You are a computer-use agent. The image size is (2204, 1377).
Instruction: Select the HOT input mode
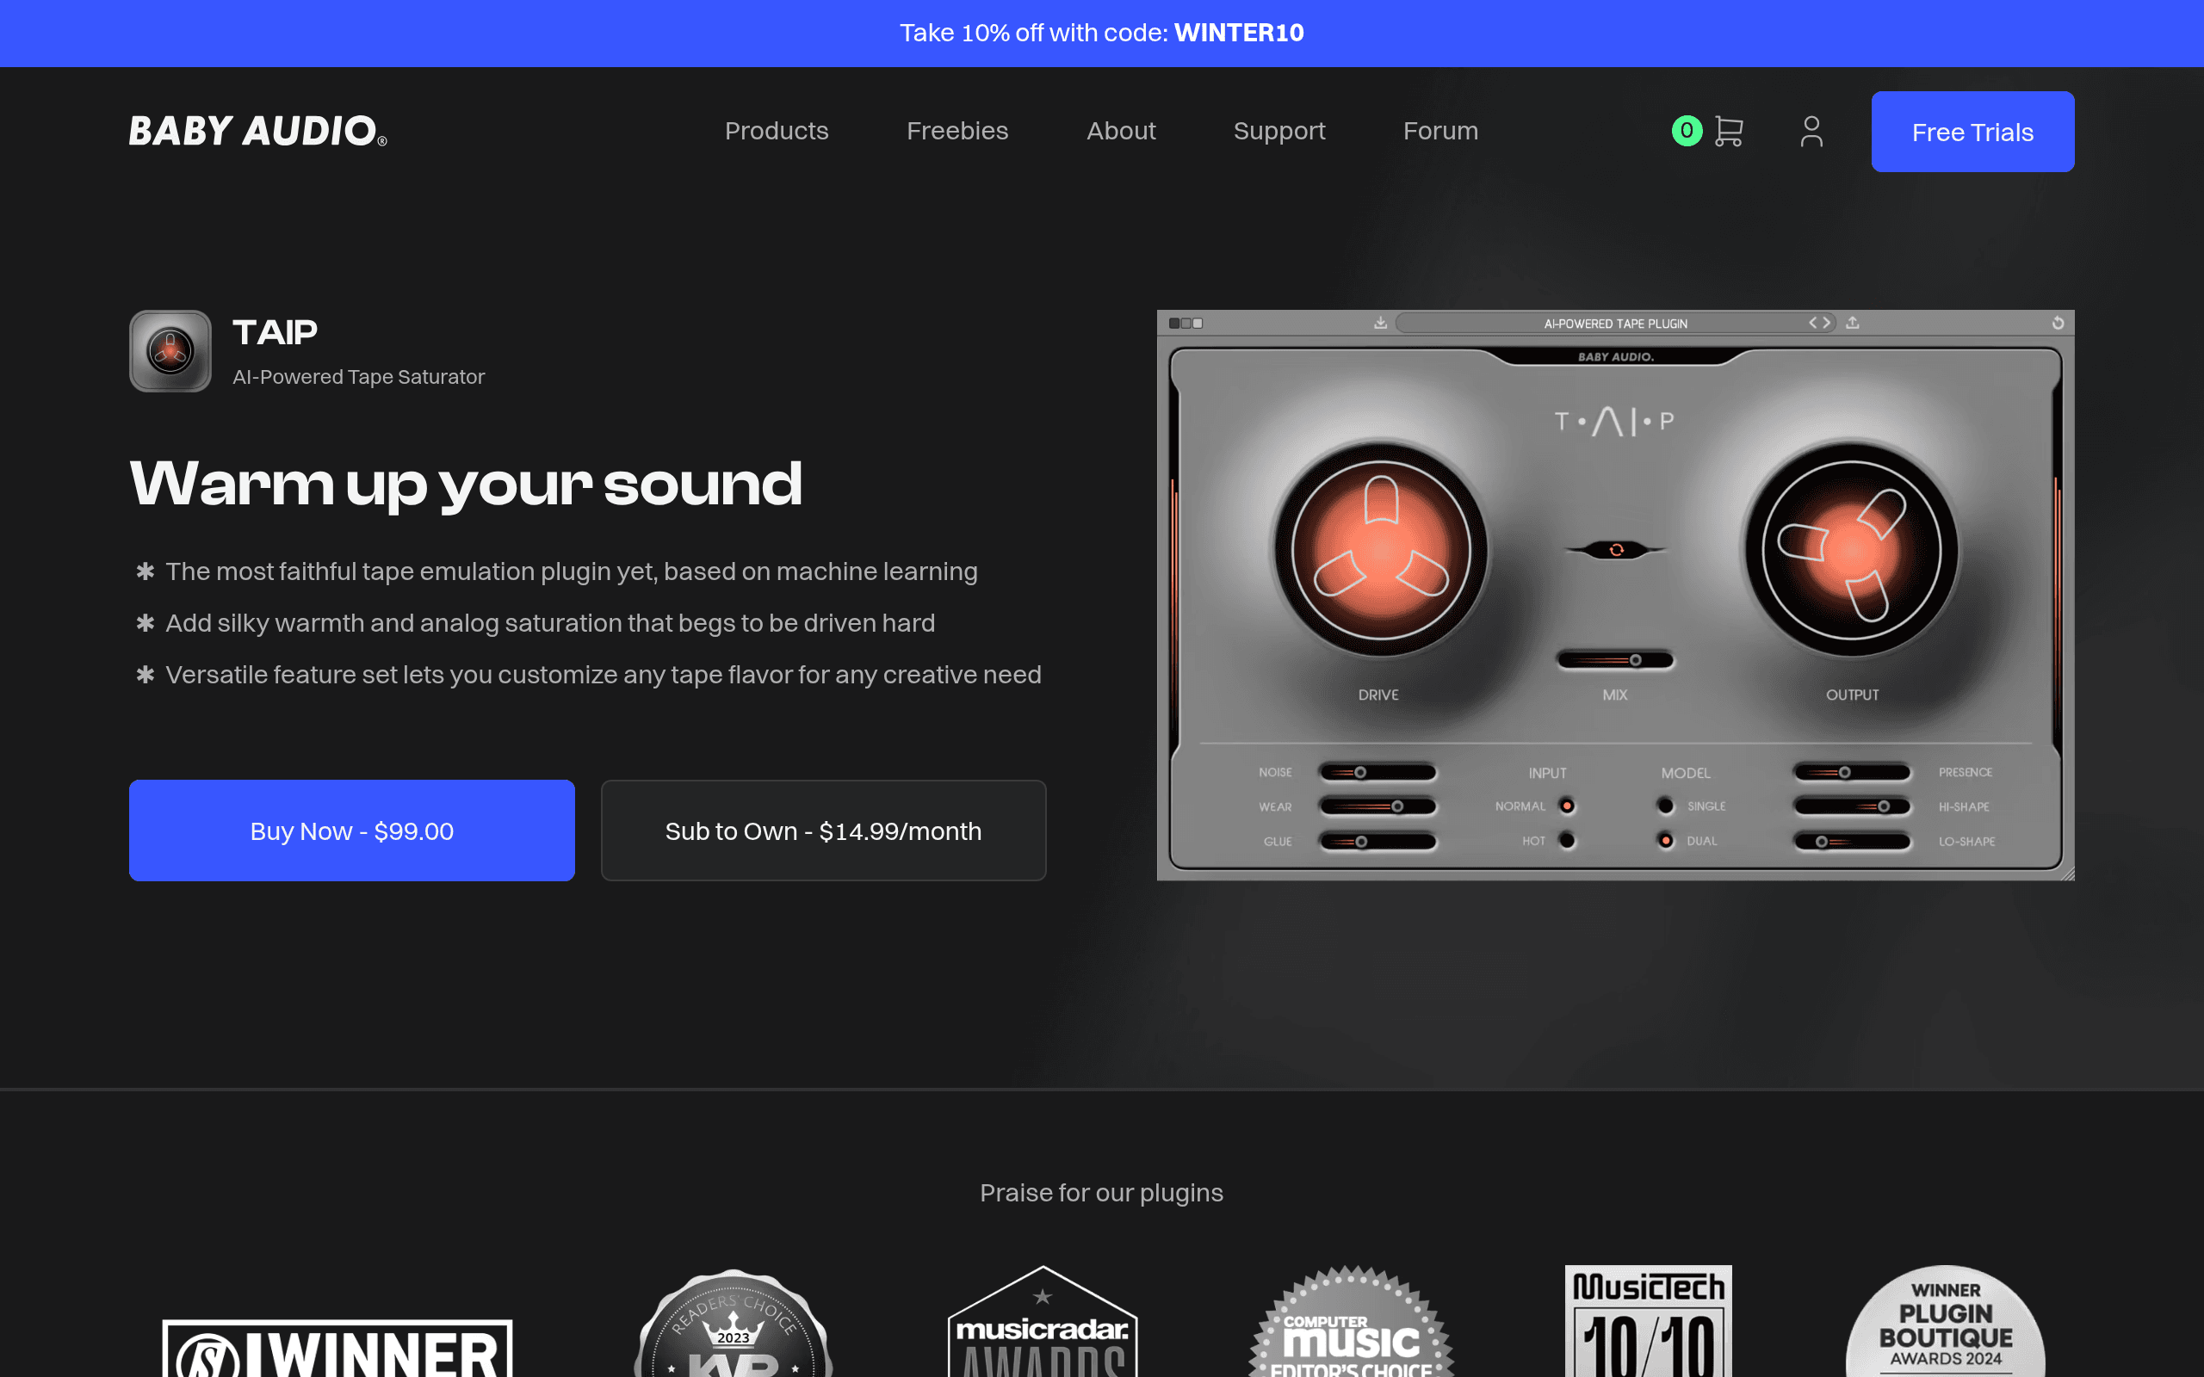pos(1567,841)
